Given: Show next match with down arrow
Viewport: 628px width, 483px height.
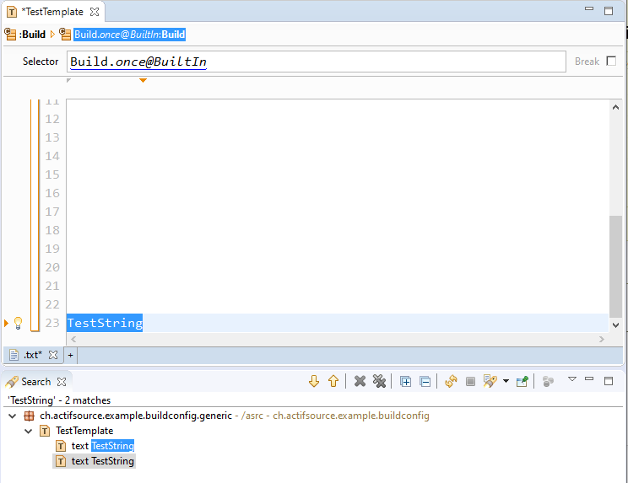Looking at the screenshot, I should click(314, 381).
